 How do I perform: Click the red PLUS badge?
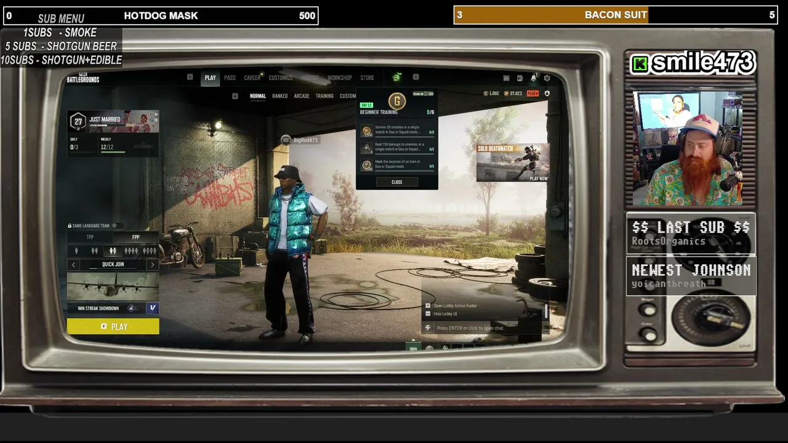coord(533,94)
